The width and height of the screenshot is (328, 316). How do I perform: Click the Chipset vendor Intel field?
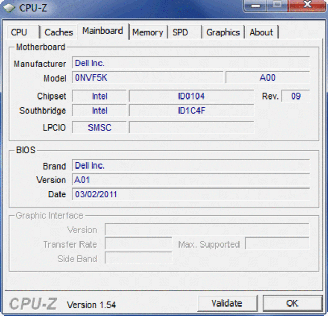click(x=100, y=96)
